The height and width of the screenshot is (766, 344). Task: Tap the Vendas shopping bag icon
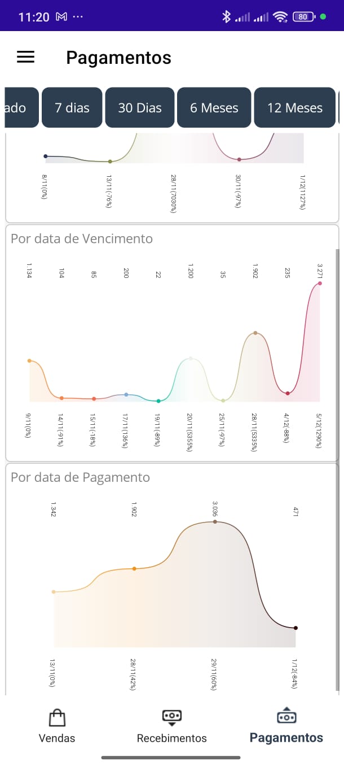coord(57,718)
